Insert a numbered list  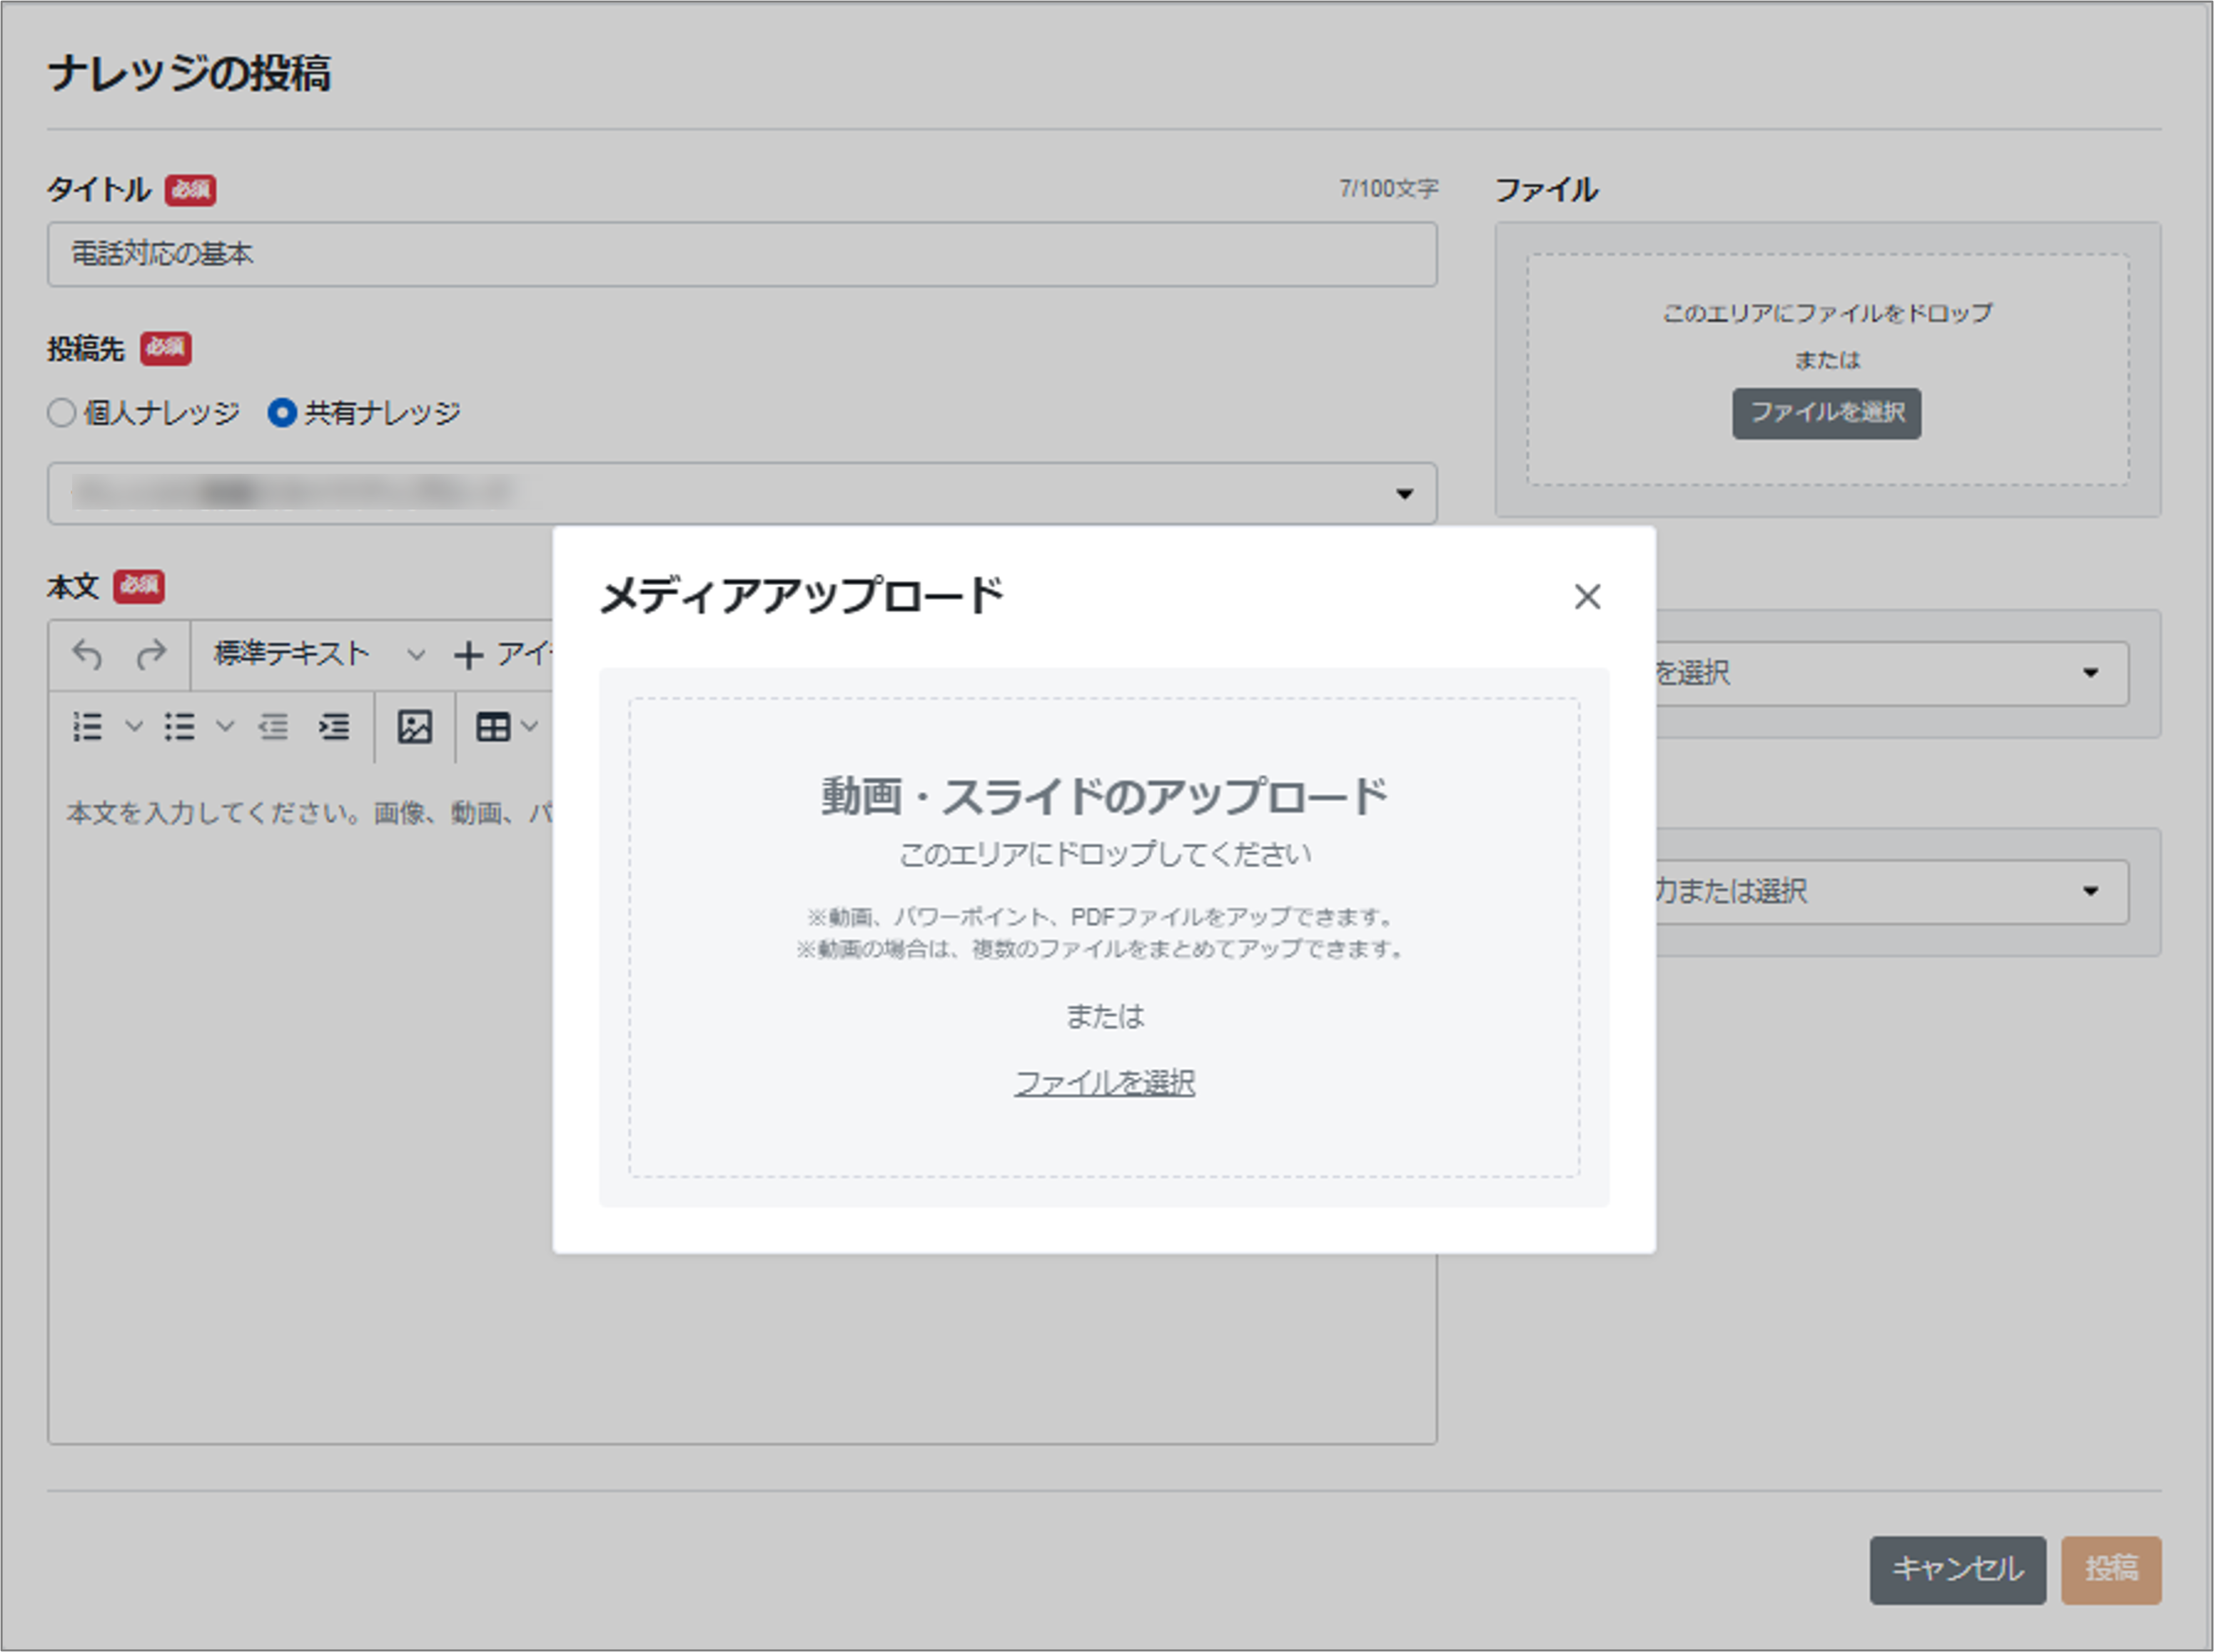pyautogui.click(x=87, y=727)
